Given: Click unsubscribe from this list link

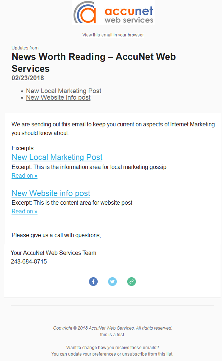Looking at the screenshot, I should [147, 354].
